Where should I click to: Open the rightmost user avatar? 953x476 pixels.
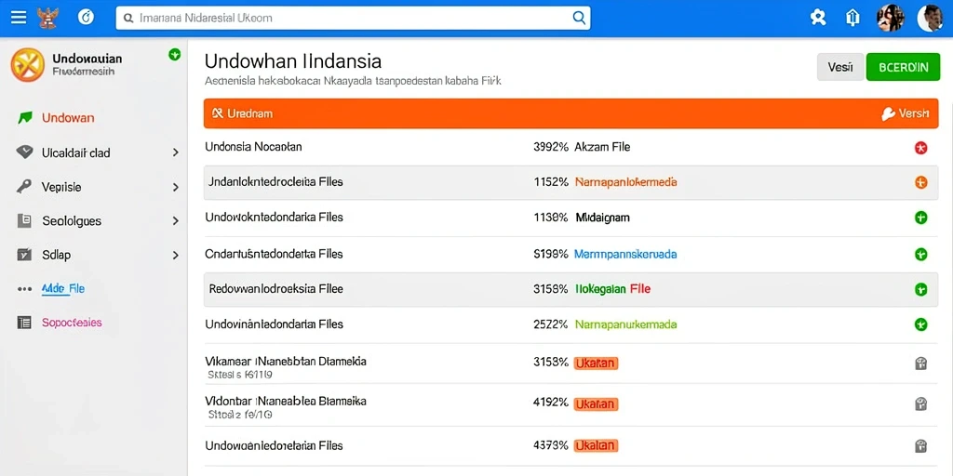point(930,18)
